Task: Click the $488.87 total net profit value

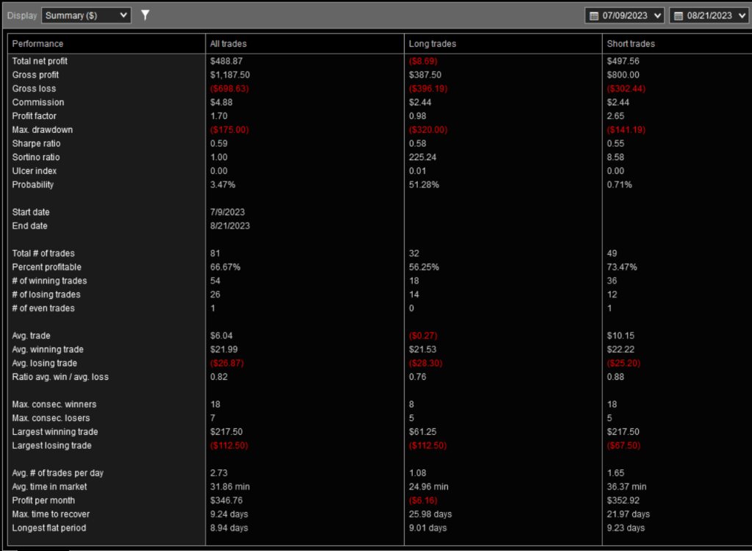Action: pyautogui.click(x=226, y=61)
